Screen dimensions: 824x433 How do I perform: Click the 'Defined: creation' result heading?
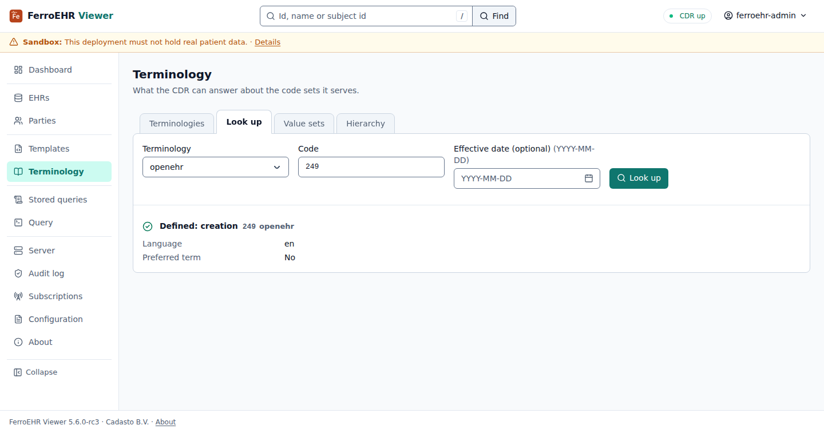[199, 226]
